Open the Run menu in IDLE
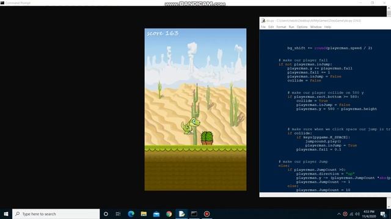The width and height of the screenshot is (391, 219). [x=291, y=27]
